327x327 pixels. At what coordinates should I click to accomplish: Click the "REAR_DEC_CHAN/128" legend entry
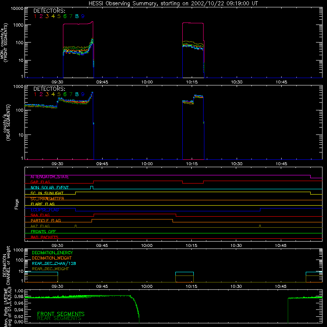[x=54, y=264]
